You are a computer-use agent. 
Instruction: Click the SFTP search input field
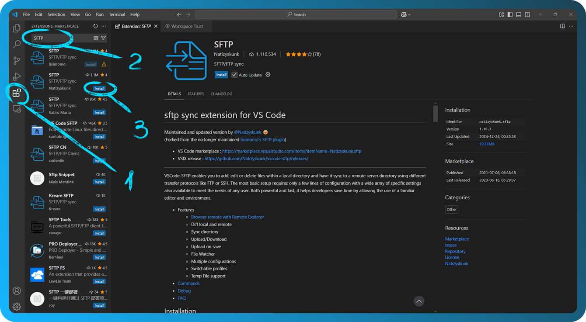57,38
